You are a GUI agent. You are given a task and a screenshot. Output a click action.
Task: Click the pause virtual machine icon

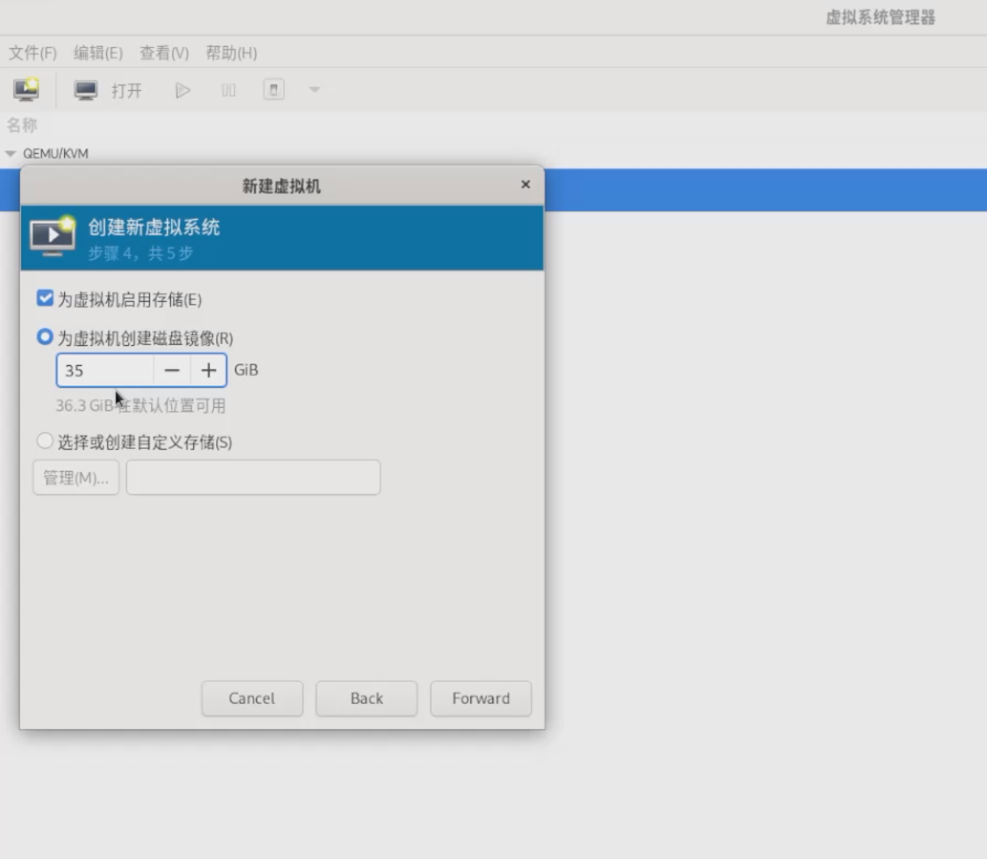point(228,90)
